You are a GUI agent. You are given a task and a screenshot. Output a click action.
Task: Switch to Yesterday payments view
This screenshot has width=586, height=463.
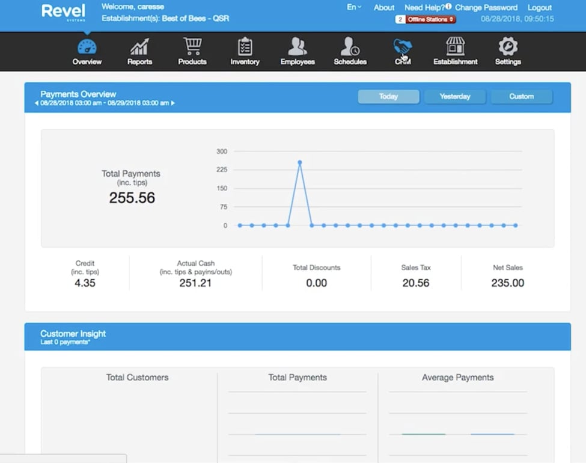[455, 96]
